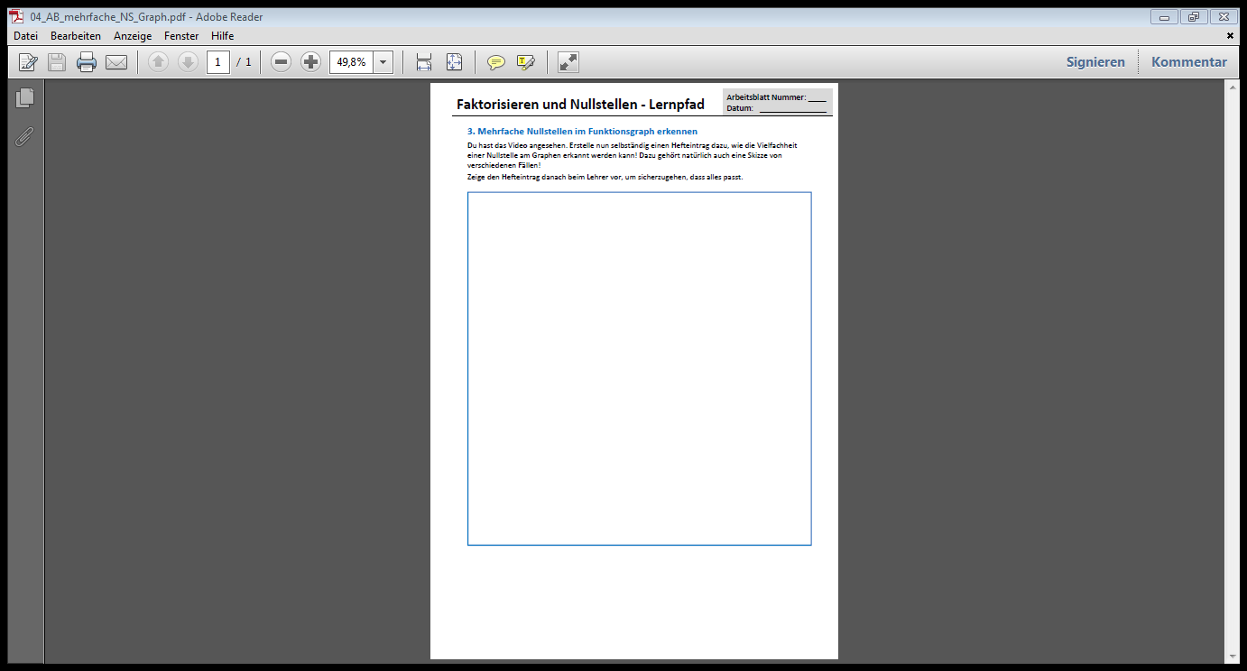Go to next page arrow
Image resolution: width=1247 pixels, height=671 pixels.
tap(188, 62)
